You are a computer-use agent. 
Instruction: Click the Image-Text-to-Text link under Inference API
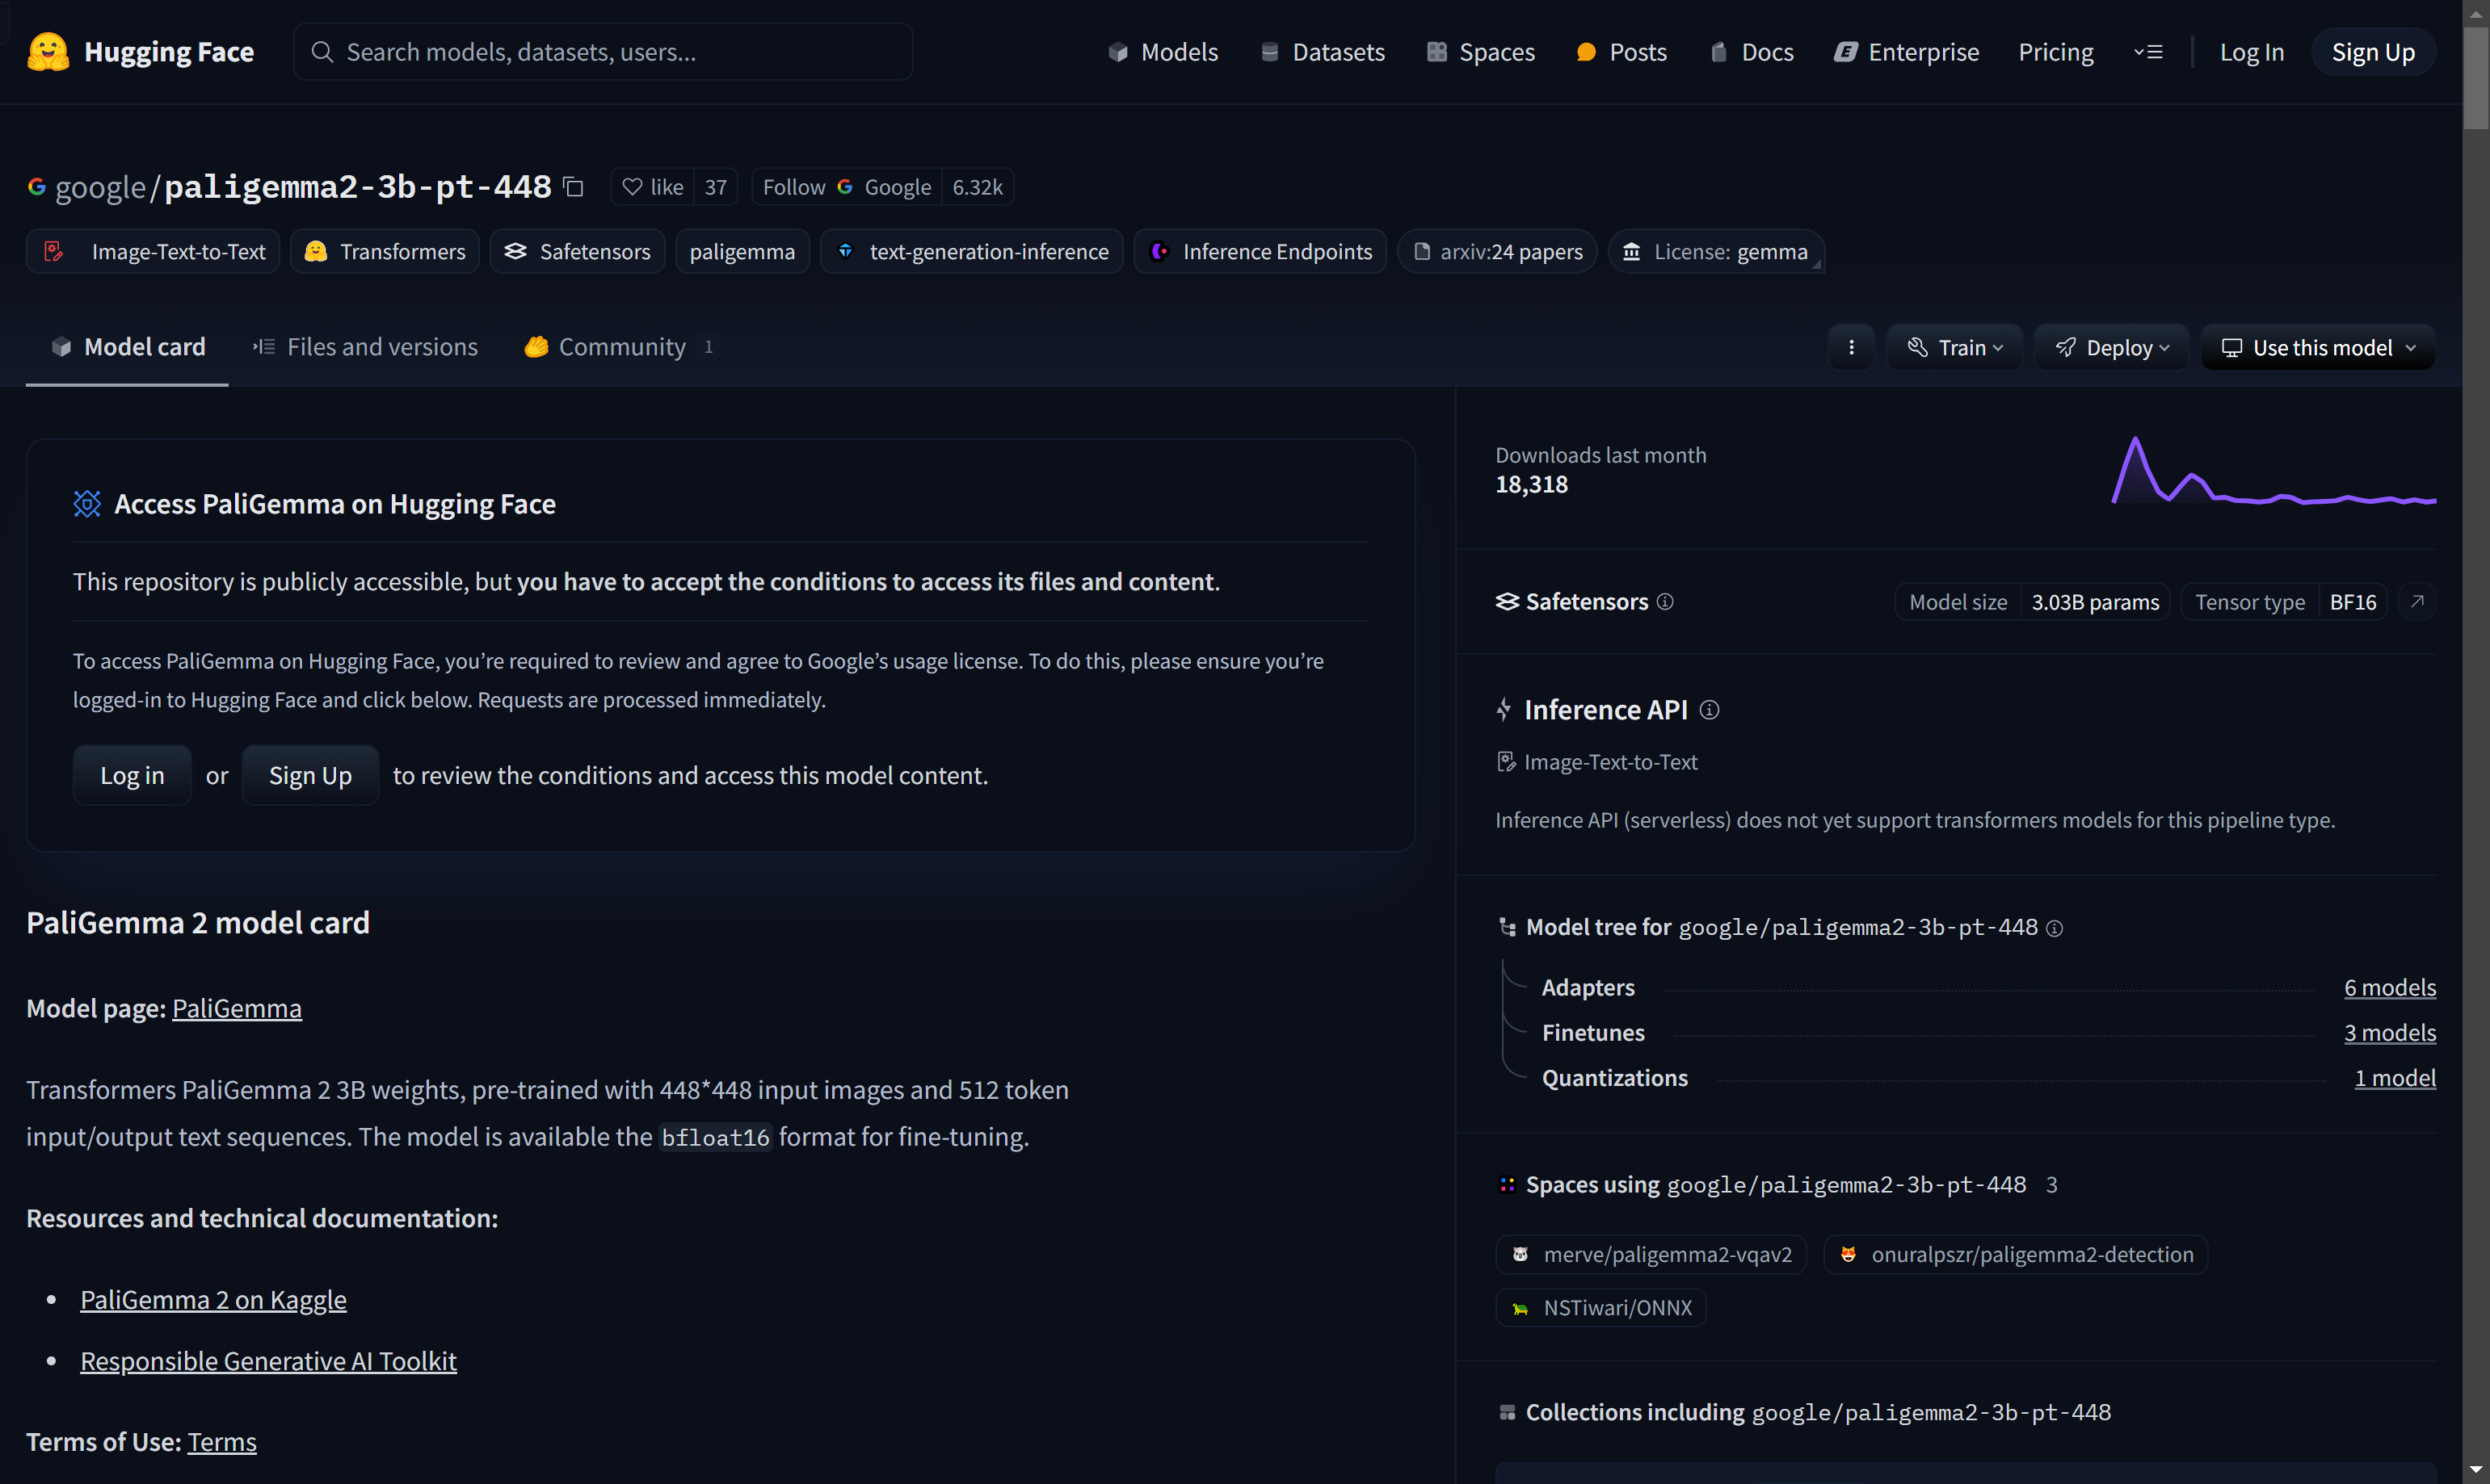point(1596,762)
